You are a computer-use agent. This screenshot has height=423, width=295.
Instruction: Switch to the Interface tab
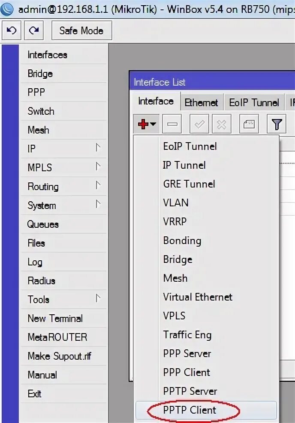156,101
